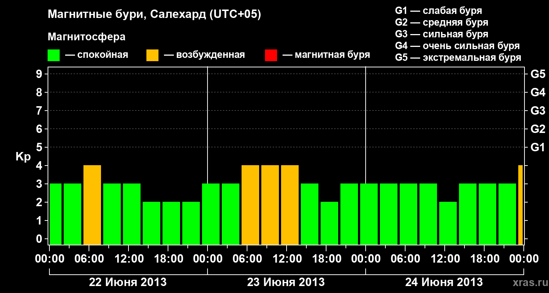This screenshot has height=293, width=549.
Task: Click the green bar at 21:00 on 23 June
Action: [349, 214]
